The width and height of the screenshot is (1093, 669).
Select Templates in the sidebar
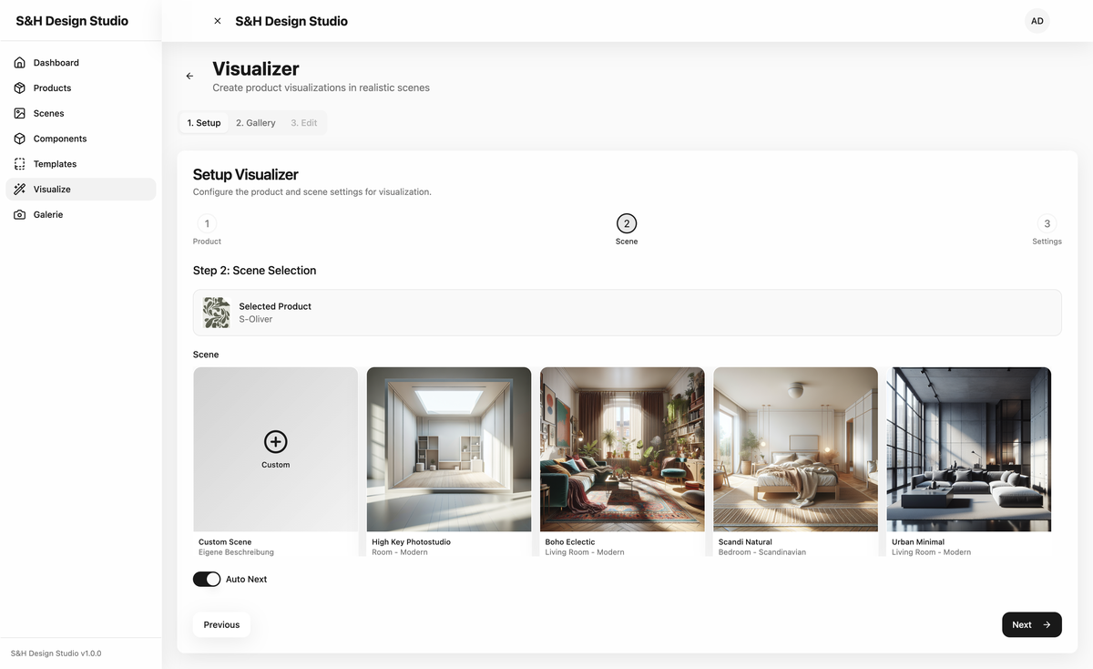19,163
